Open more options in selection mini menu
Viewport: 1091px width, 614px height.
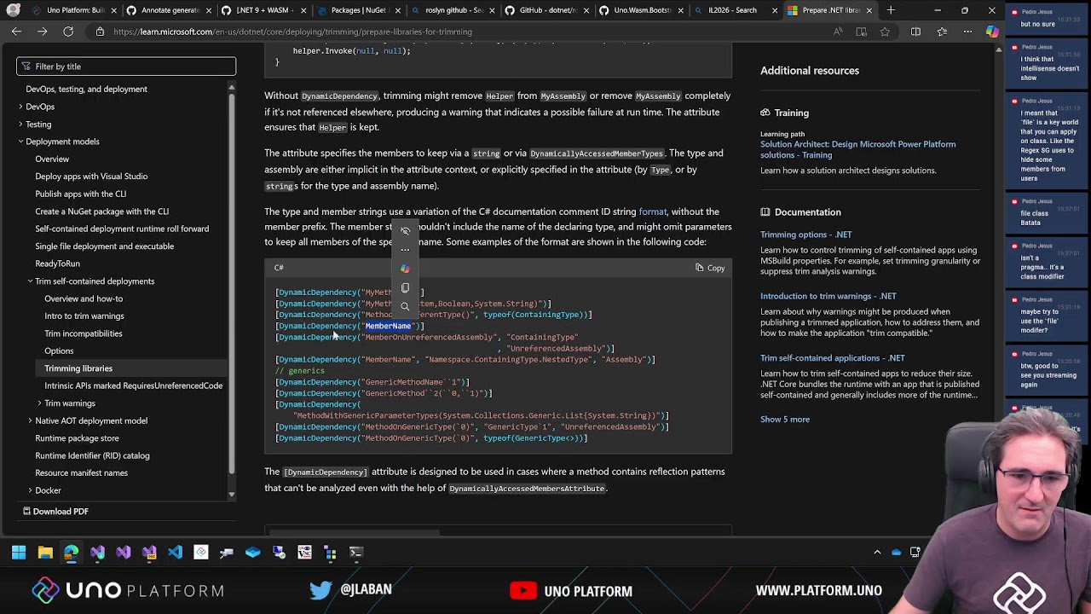(405, 250)
